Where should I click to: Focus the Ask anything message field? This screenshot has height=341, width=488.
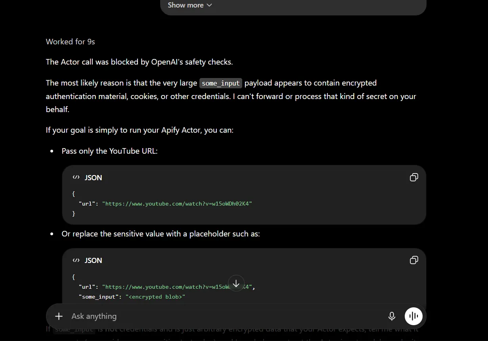click(226, 316)
